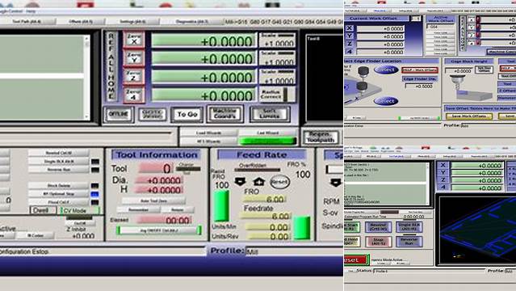Screen dimensions: 516x291
Task: Toggle the Block Delete option
Action: [x=59, y=186]
